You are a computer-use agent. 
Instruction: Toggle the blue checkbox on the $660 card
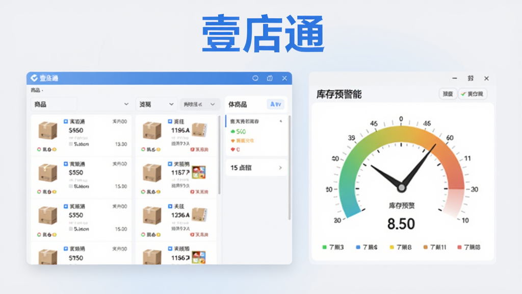(66, 121)
